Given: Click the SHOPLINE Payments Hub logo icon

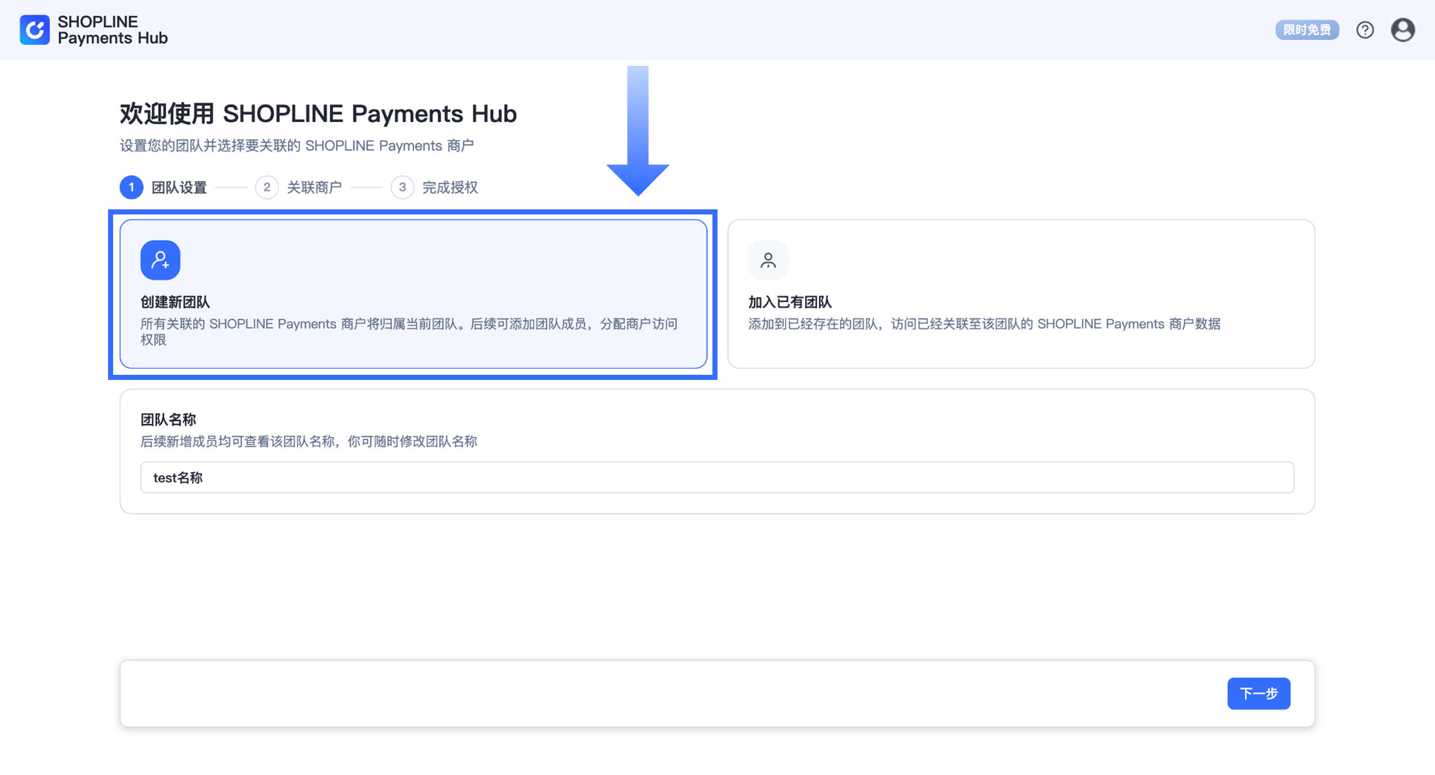Looking at the screenshot, I should click(x=34, y=30).
